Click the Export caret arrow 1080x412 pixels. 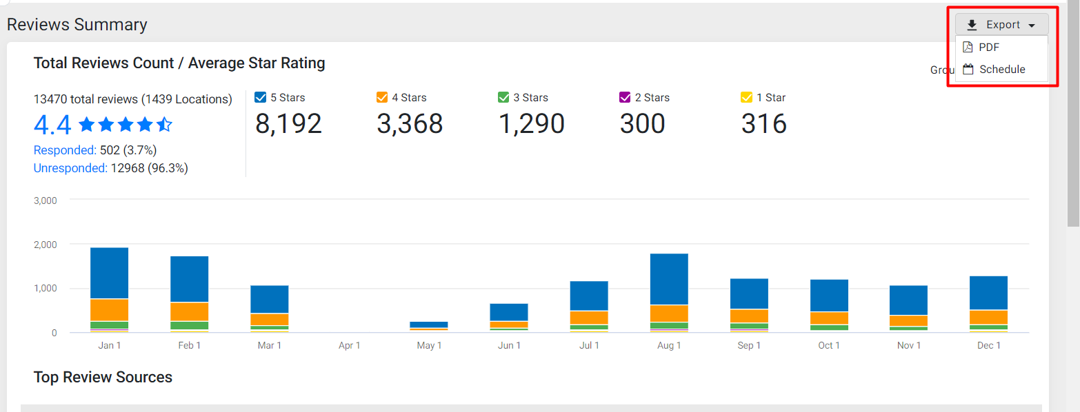coord(1032,25)
